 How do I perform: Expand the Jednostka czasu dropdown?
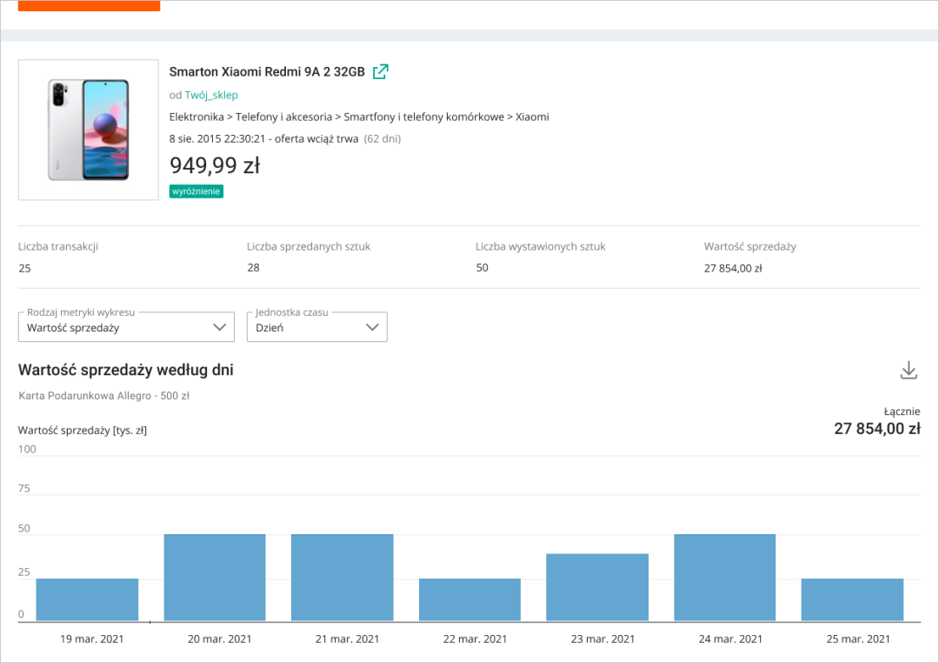tap(317, 328)
